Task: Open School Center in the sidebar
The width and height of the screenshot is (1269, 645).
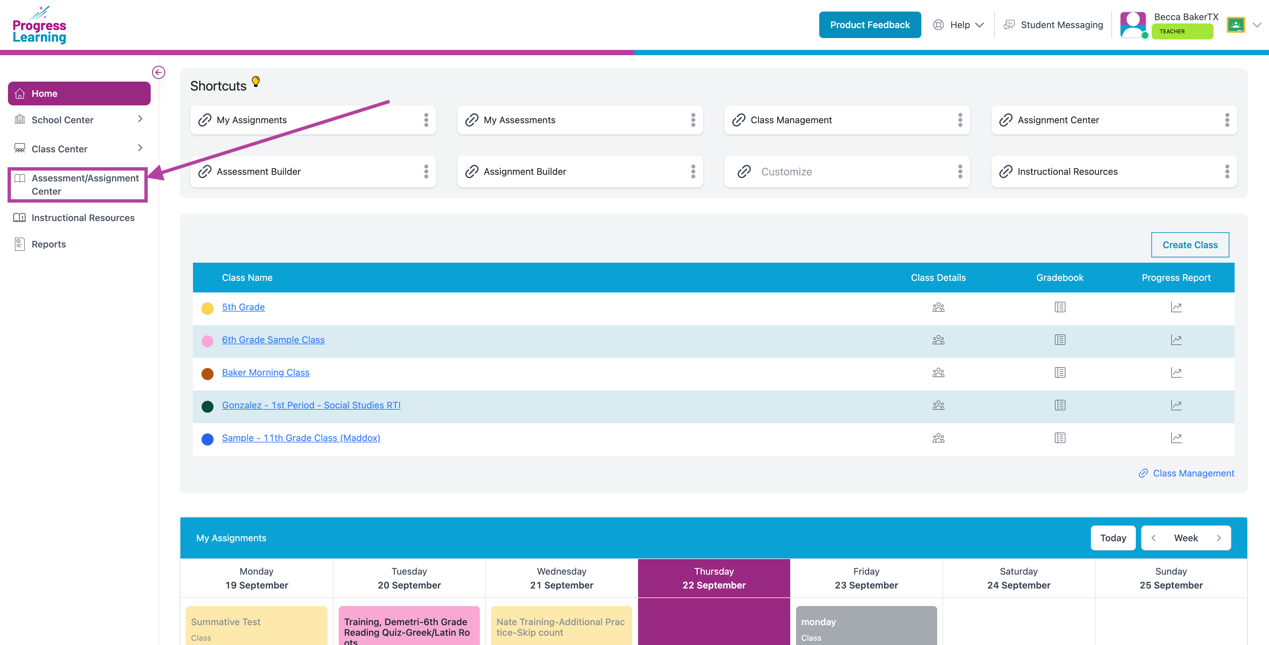Action: point(62,120)
